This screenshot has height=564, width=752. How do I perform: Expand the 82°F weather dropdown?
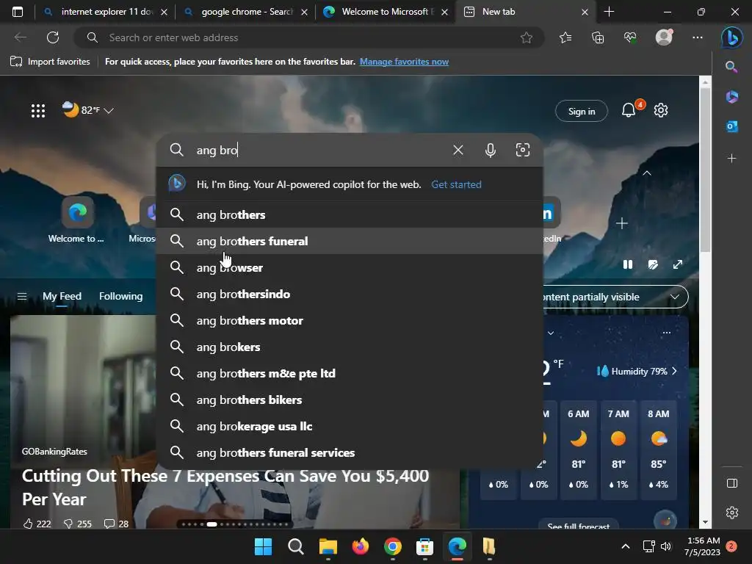click(x=109, y=111)
